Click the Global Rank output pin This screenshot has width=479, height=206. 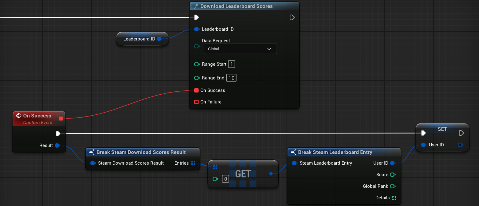click(x=393, y=186)
